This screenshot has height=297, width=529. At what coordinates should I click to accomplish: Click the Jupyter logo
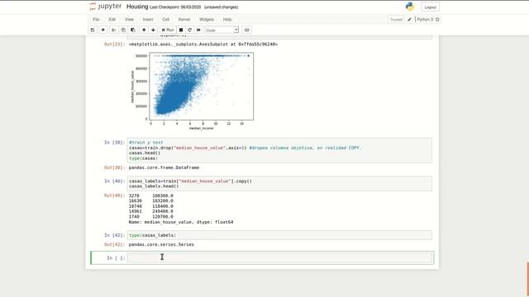pos(106,7)
